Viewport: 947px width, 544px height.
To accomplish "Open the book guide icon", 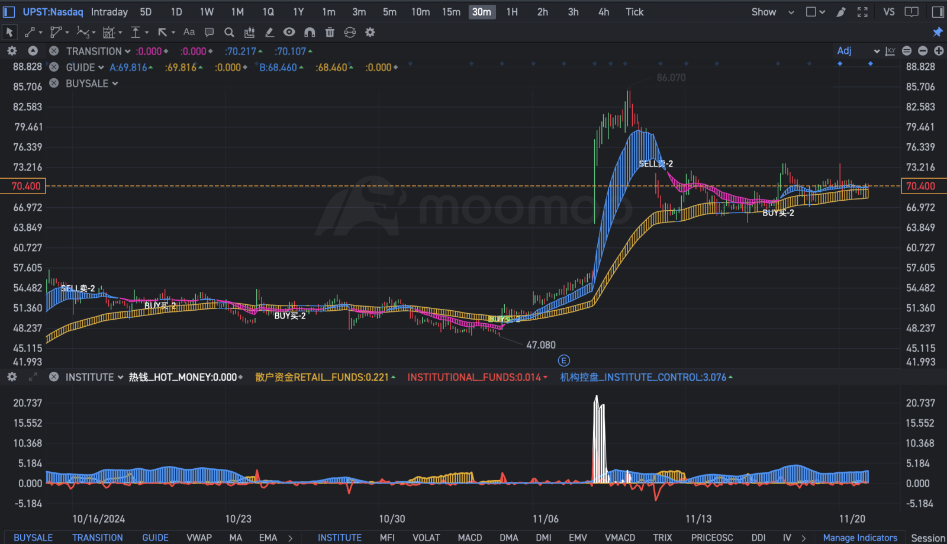I will click(x=911, y=12).
